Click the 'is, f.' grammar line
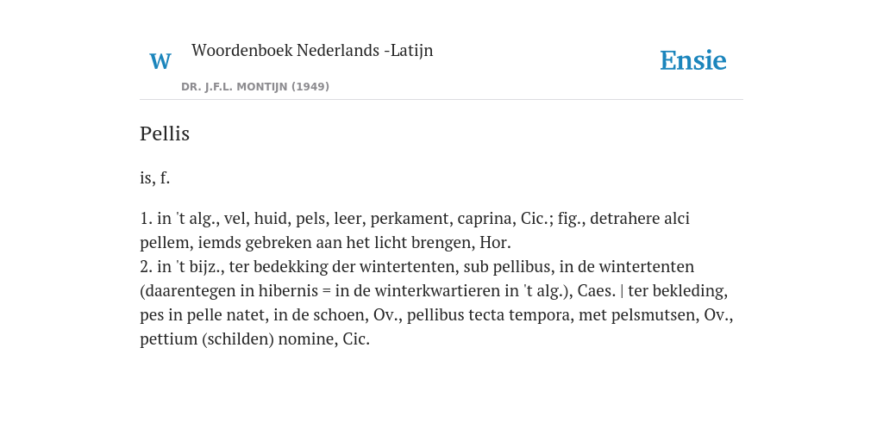 [155, 178]
